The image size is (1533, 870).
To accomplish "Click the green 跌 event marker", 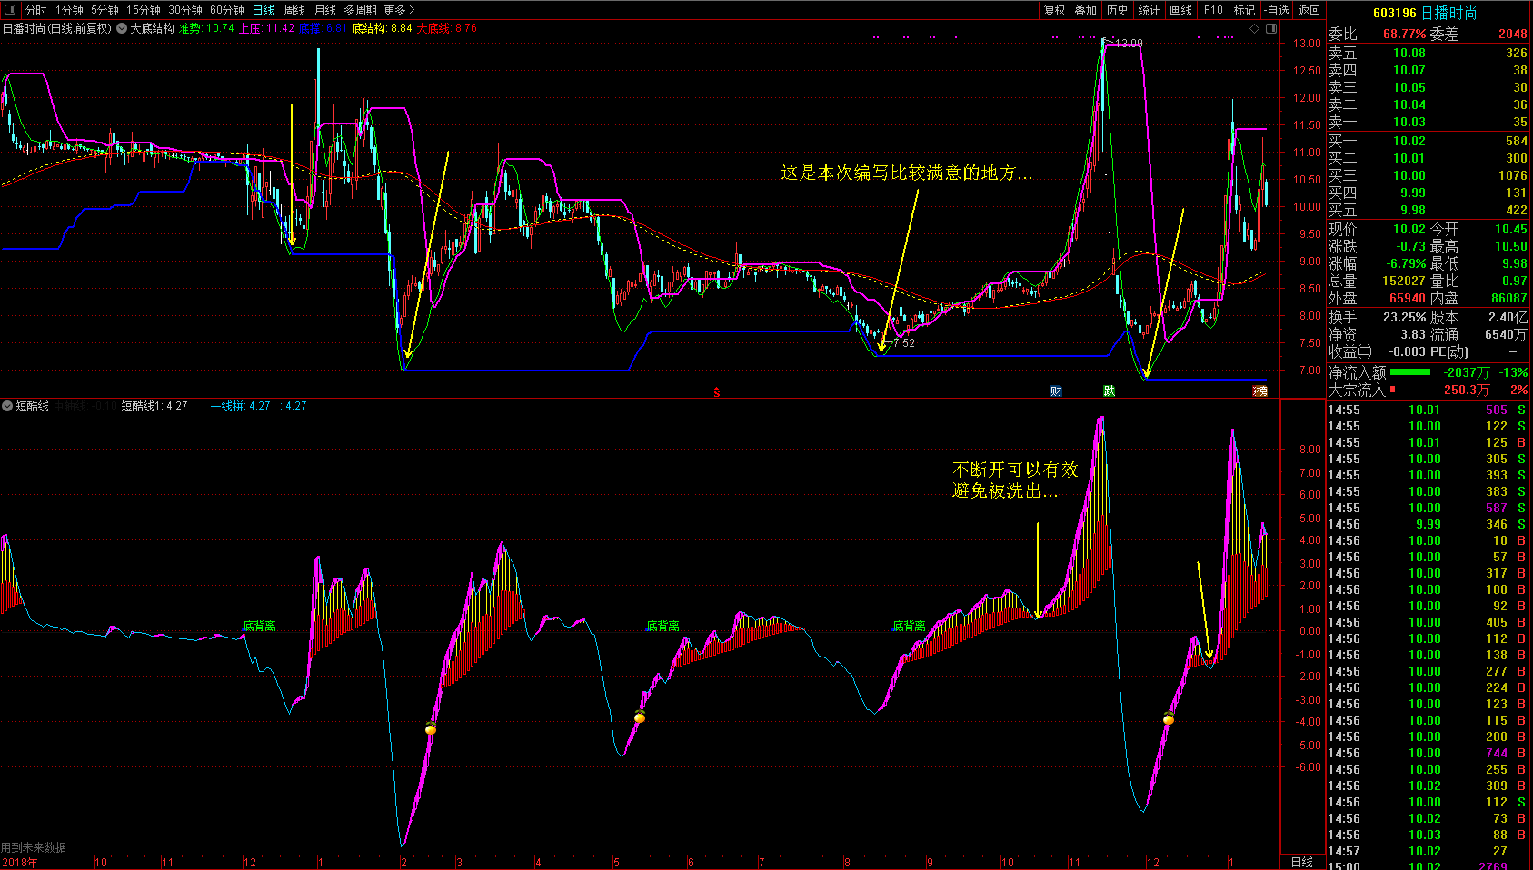I will (1109, 391).
